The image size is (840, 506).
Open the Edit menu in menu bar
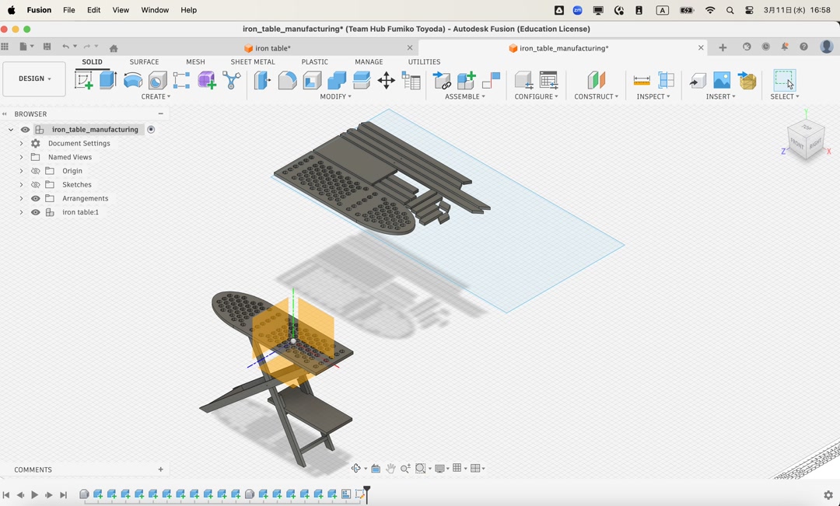point(94,9)
